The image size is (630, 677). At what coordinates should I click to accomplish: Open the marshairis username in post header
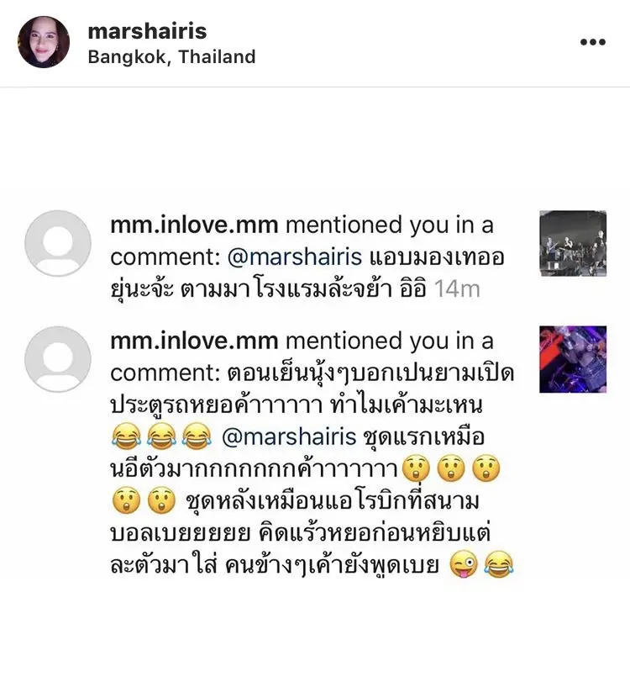tap(147, 31)
